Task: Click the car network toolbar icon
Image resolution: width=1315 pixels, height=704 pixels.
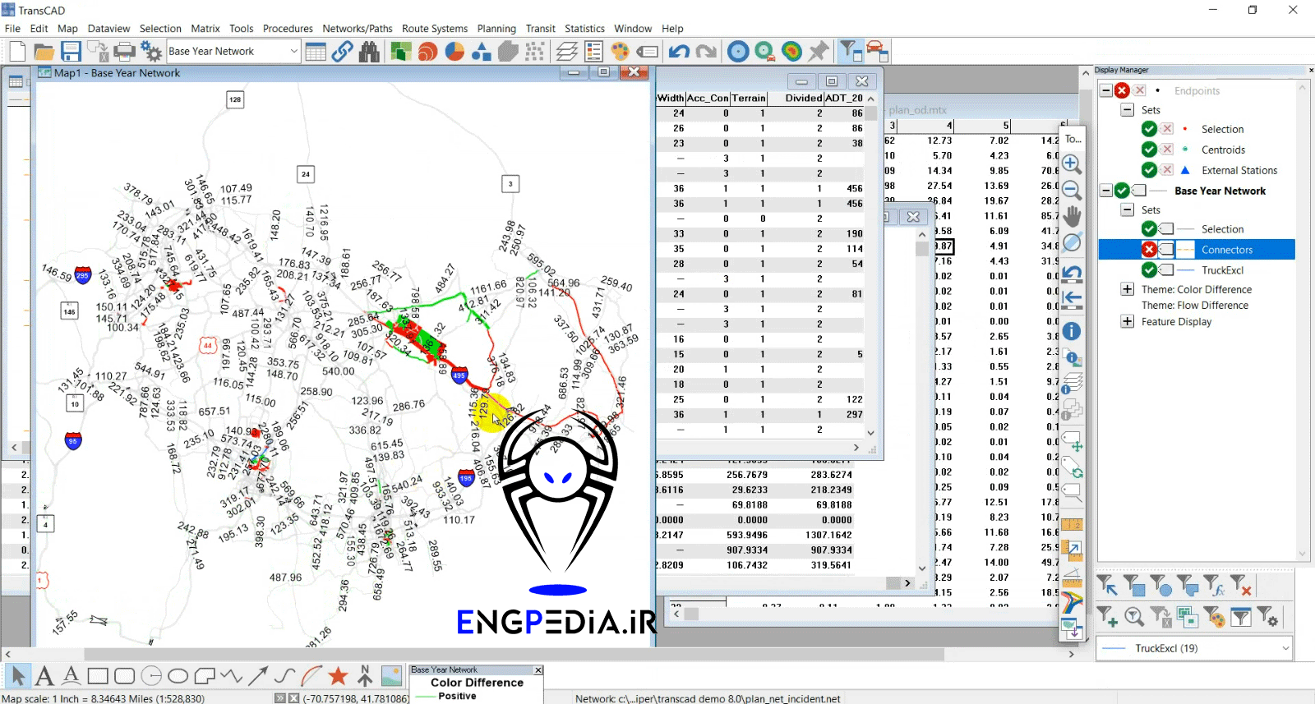Action: point(877,51)
